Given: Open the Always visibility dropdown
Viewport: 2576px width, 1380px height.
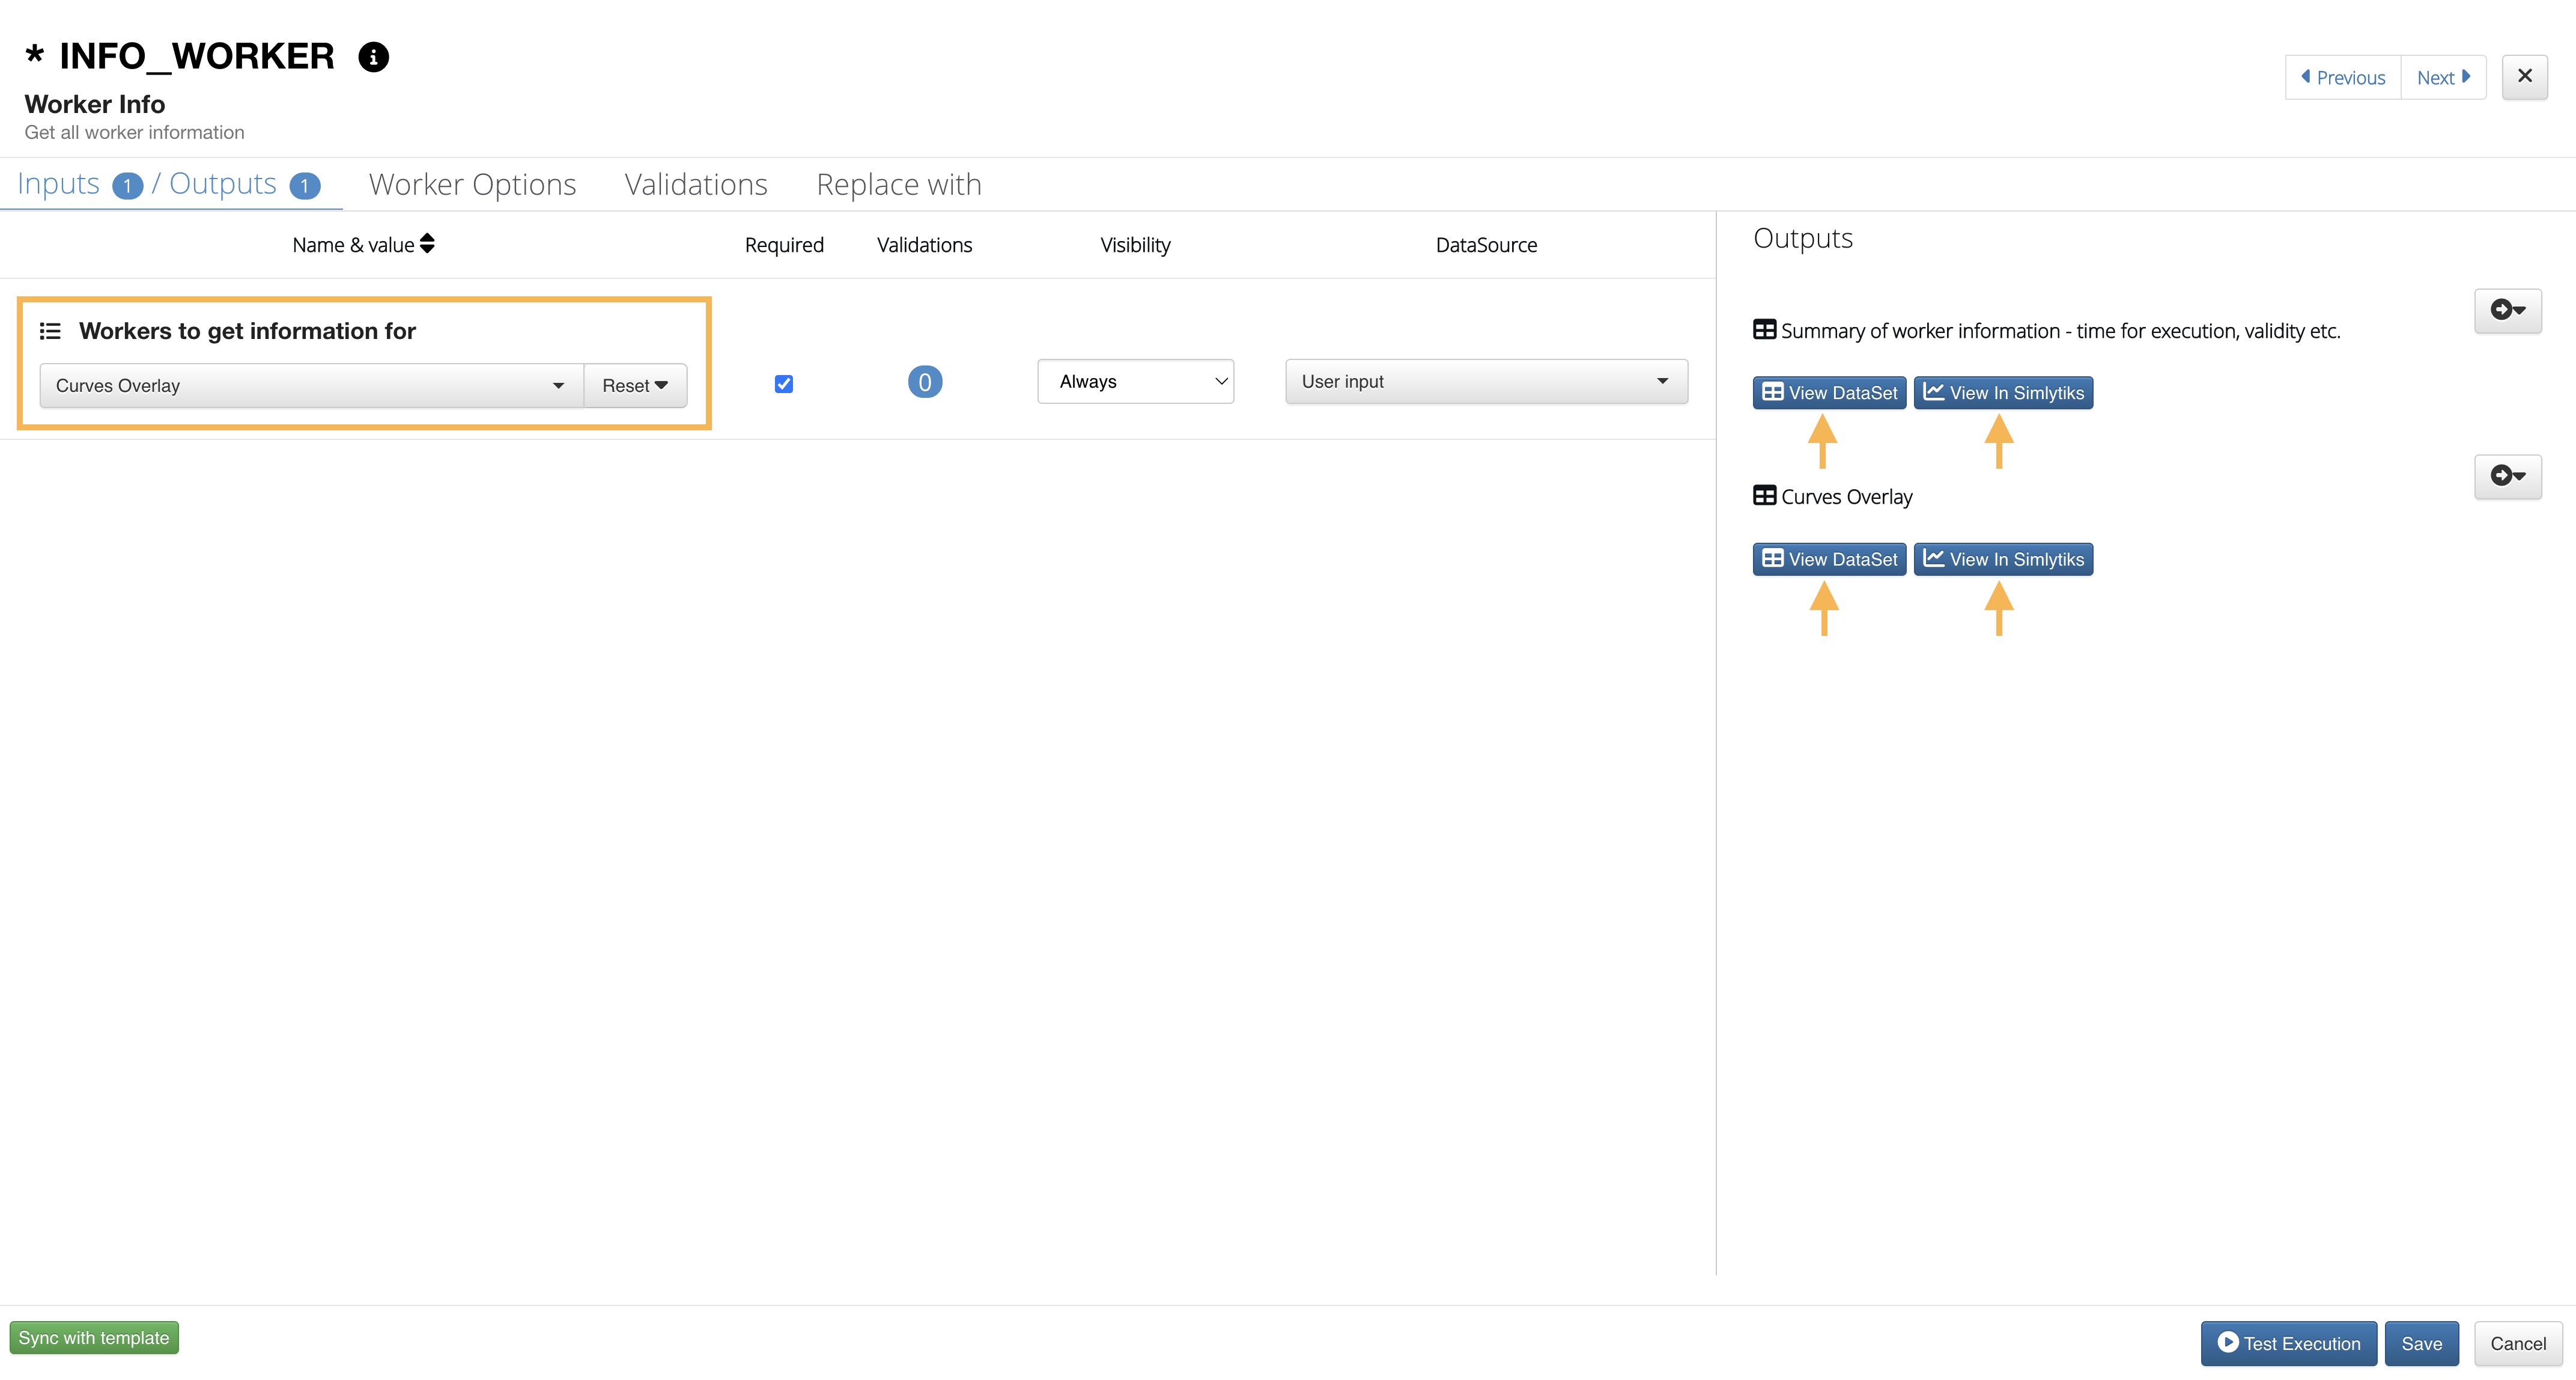Looking at the screenshot, I should (1135, 382).
